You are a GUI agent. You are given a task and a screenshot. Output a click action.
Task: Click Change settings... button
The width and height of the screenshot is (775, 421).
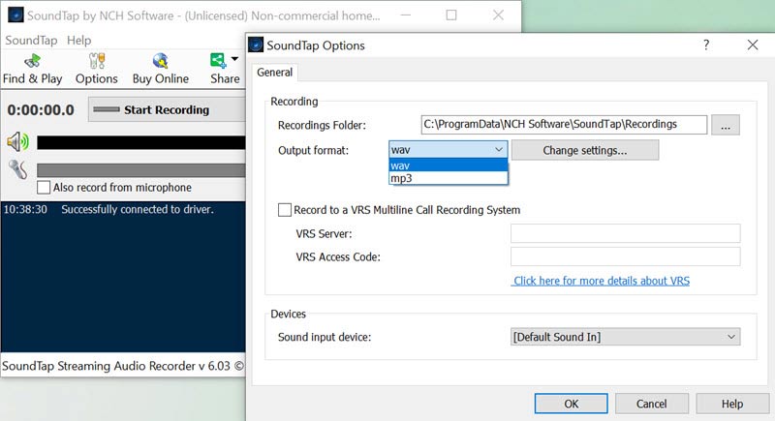pyautogui.click(x=585, y=150)
